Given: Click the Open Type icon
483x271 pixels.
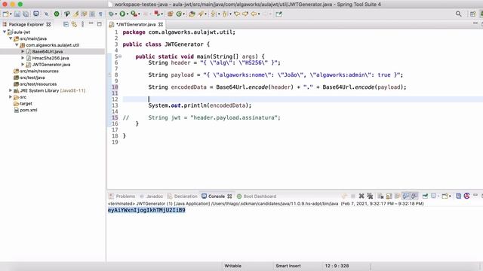Looking at the screenshot, I should pos(192,14).
